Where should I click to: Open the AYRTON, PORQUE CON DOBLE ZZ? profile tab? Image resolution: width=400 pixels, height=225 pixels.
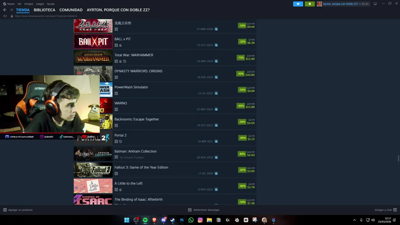(x=118, y=10)
